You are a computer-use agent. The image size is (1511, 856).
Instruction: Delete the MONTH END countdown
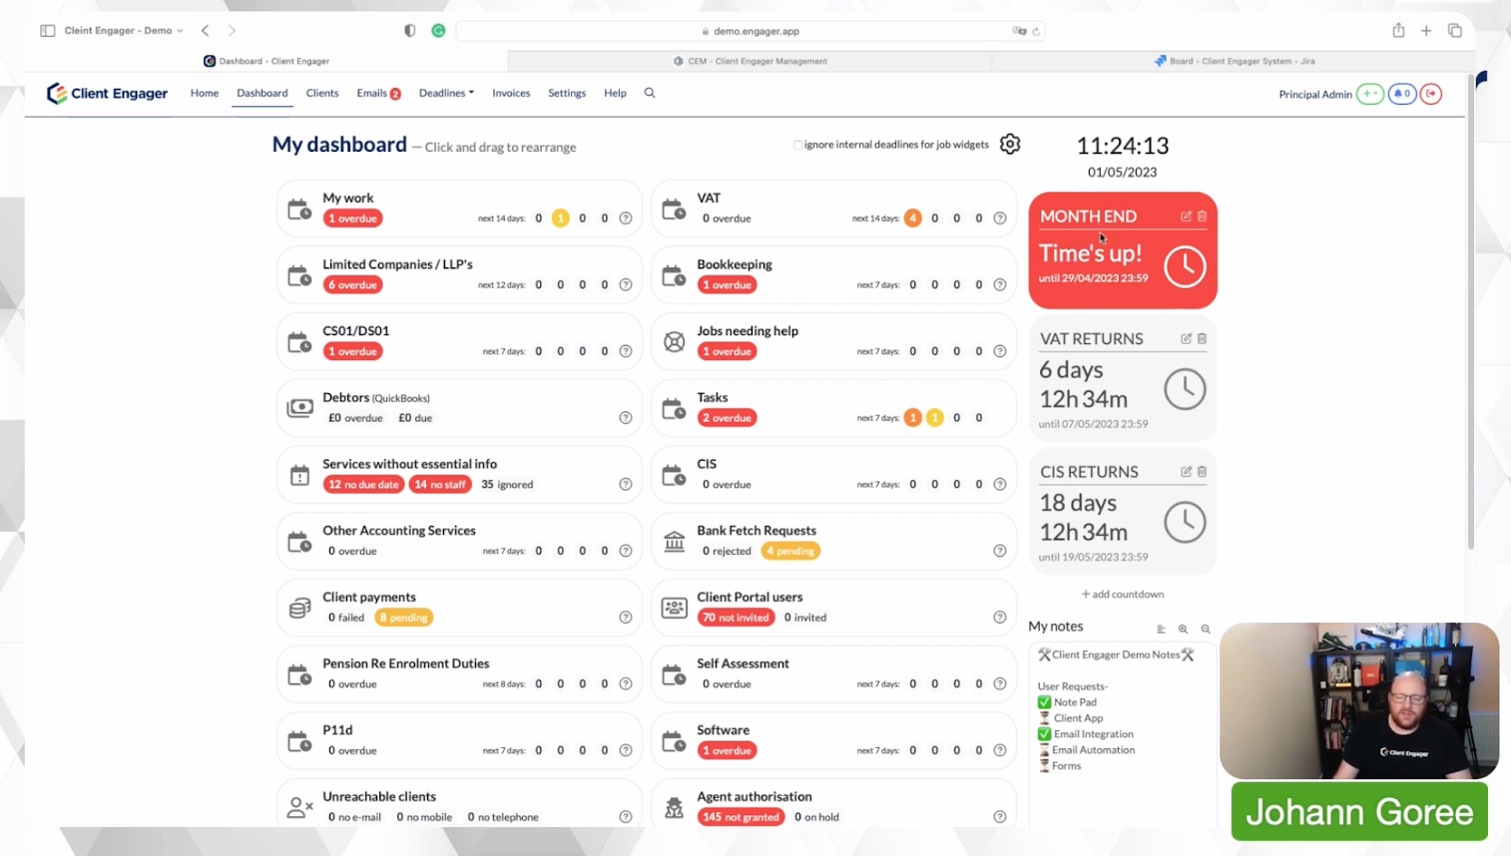click(1202, 216)
